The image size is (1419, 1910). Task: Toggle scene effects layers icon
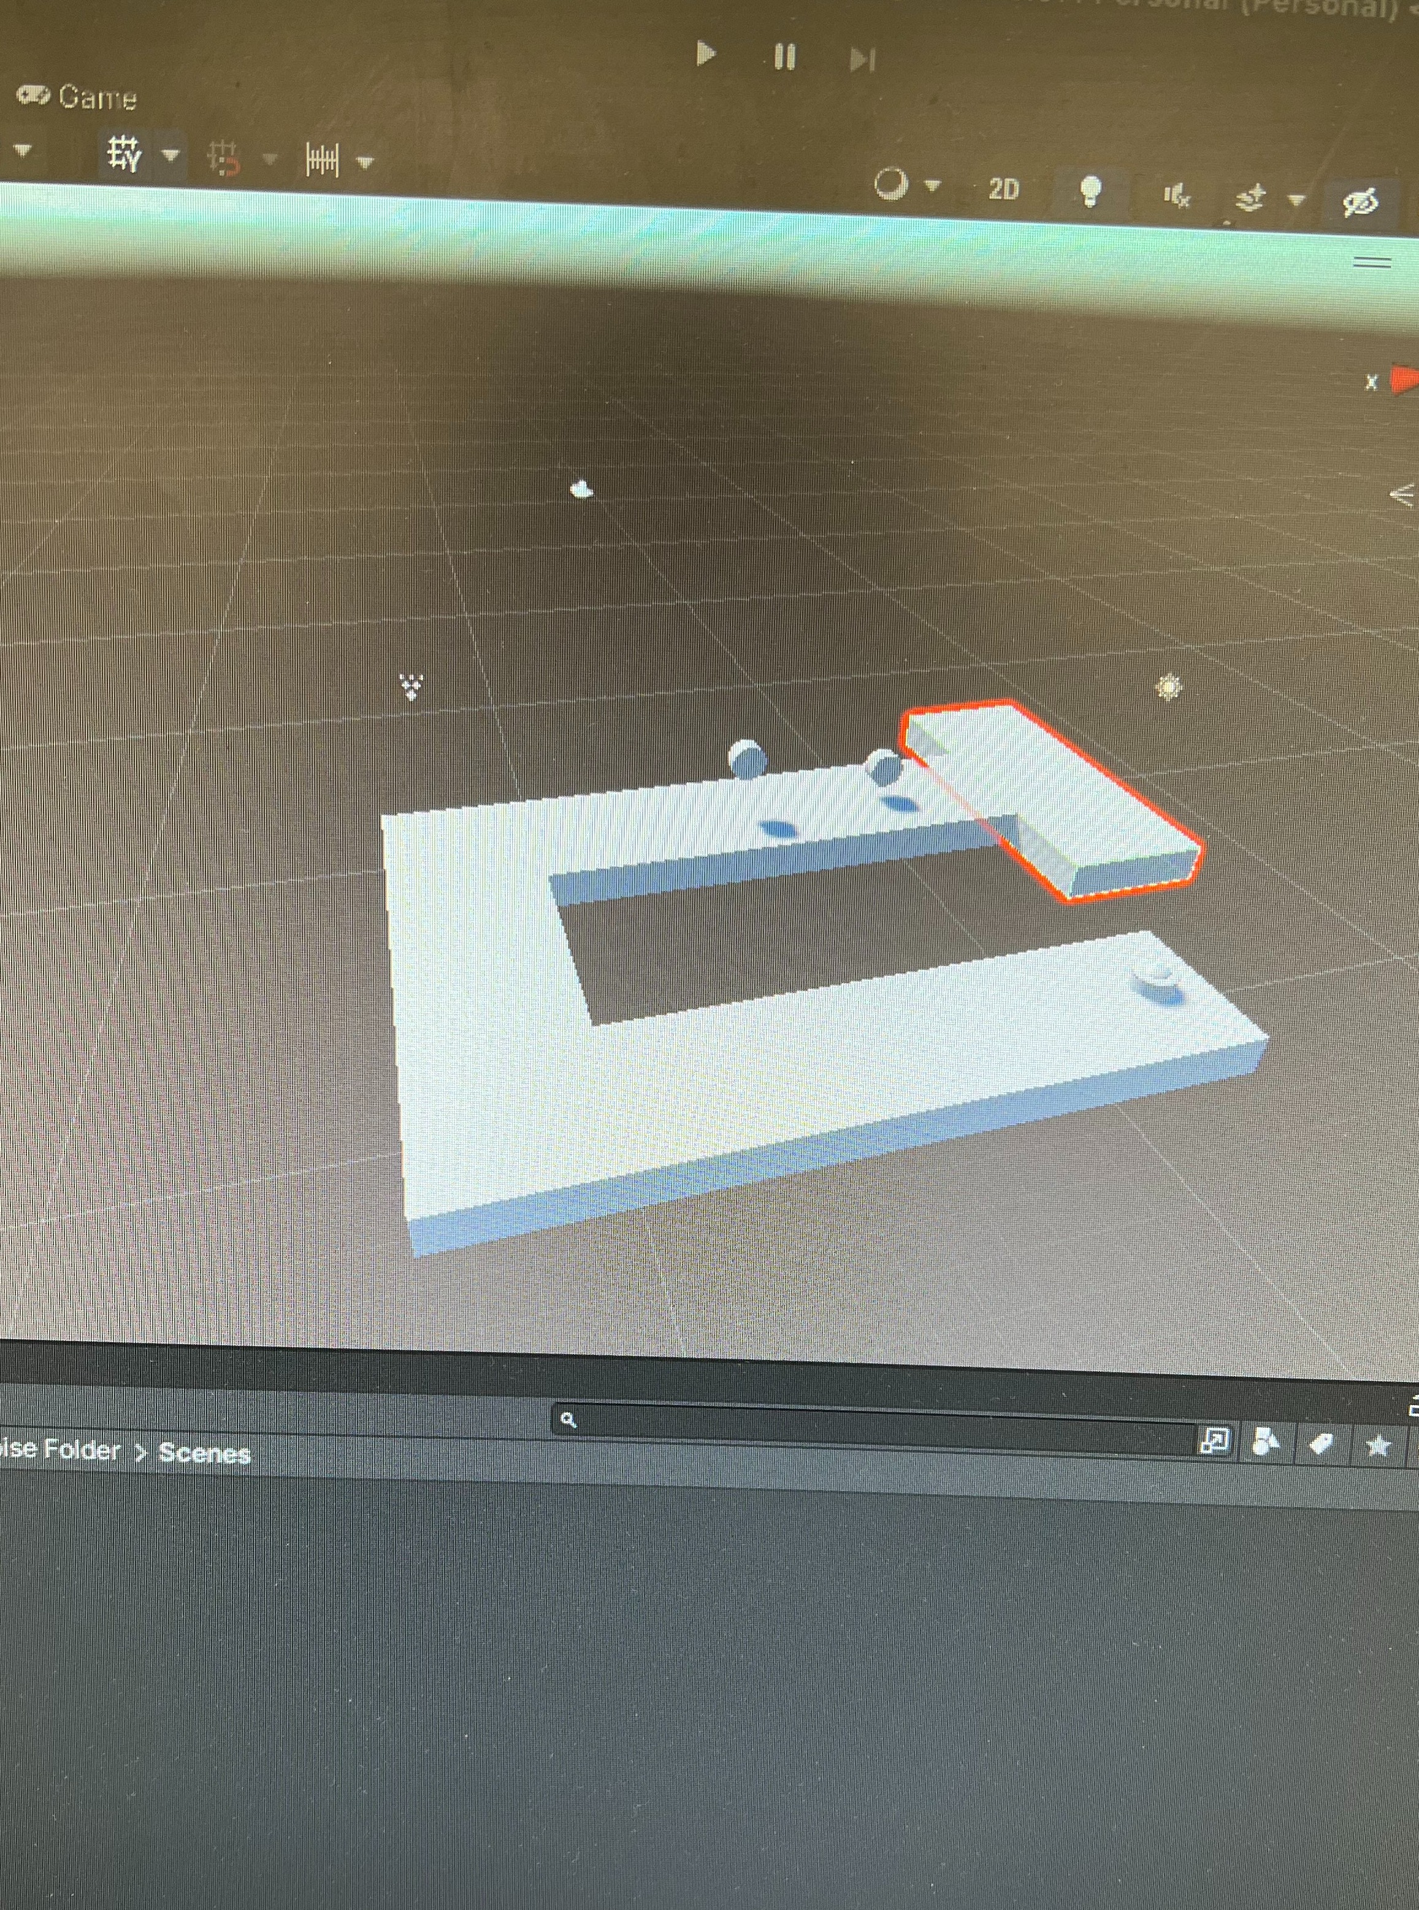(1252, 199)
